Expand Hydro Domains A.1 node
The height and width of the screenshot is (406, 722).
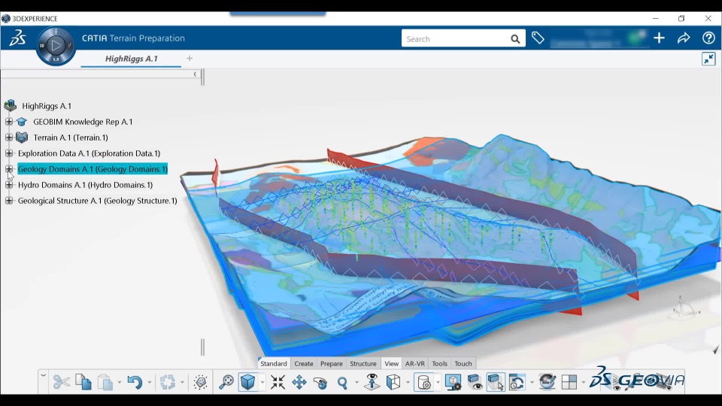tap(9, 185)
